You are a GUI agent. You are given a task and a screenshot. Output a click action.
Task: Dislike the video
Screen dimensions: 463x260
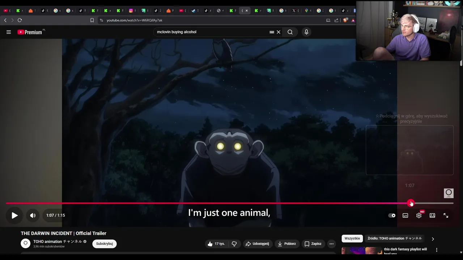(234, 244)
